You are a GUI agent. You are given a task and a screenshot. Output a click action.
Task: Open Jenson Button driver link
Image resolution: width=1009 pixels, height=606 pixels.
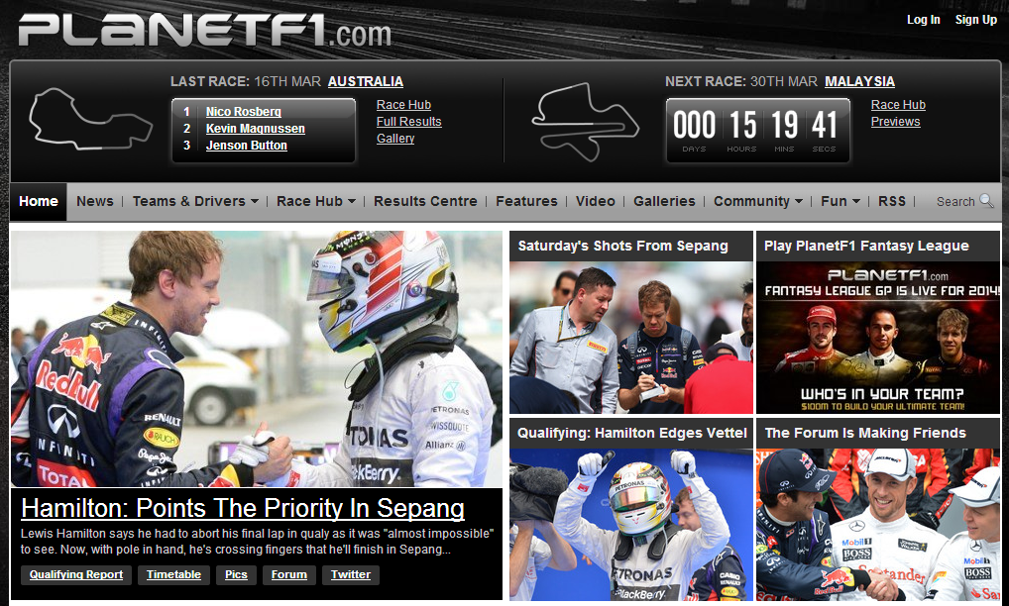click(247, 146)
